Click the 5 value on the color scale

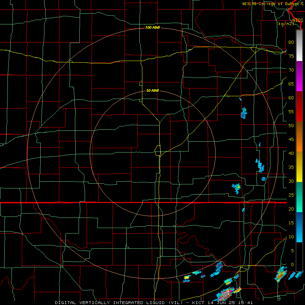(x=292, y=250)
